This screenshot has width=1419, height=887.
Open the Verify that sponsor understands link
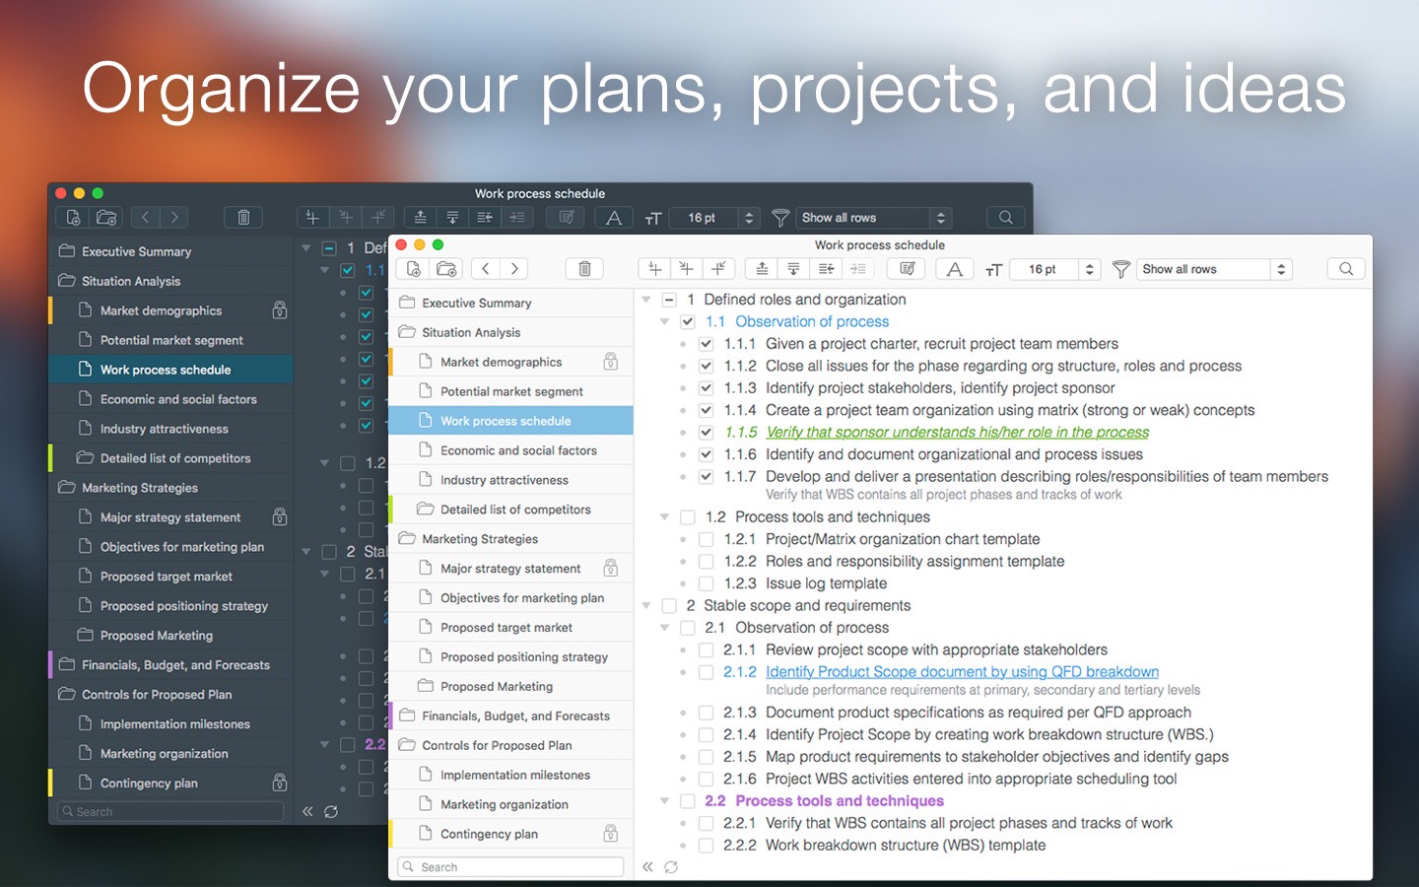[957, 433]
